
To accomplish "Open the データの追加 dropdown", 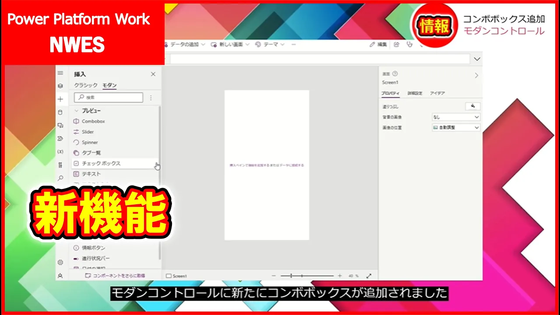I will tap(185, 44).
